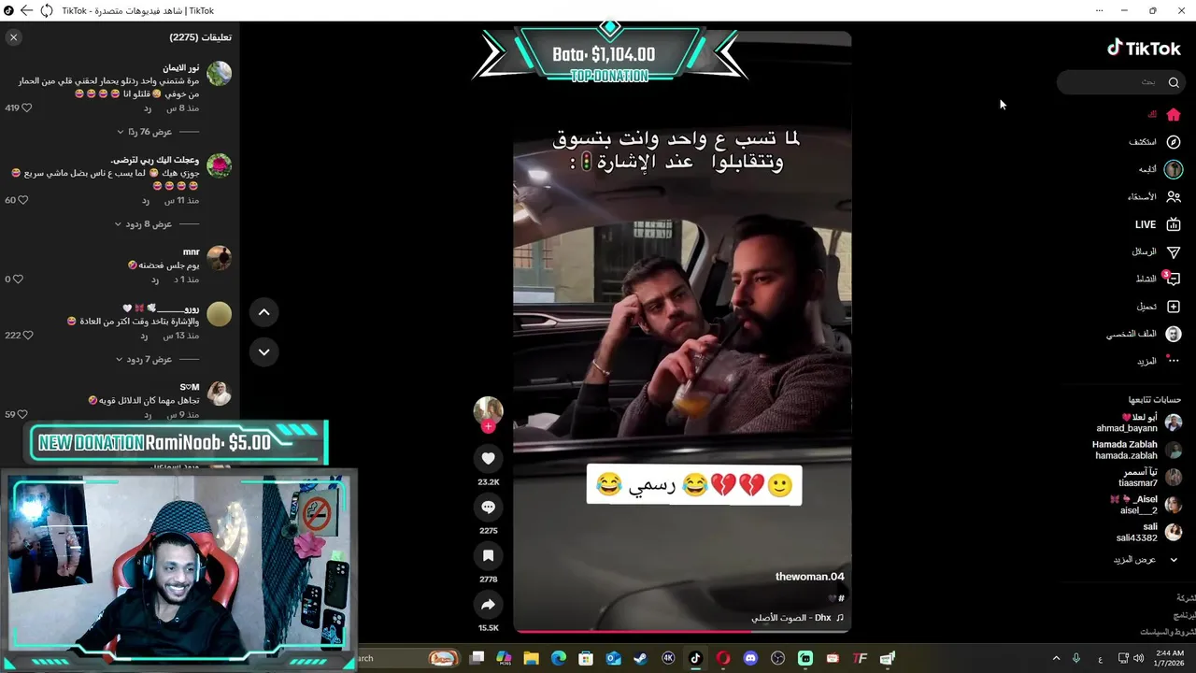Open Upload plus icon

(x=1174, y=307)
